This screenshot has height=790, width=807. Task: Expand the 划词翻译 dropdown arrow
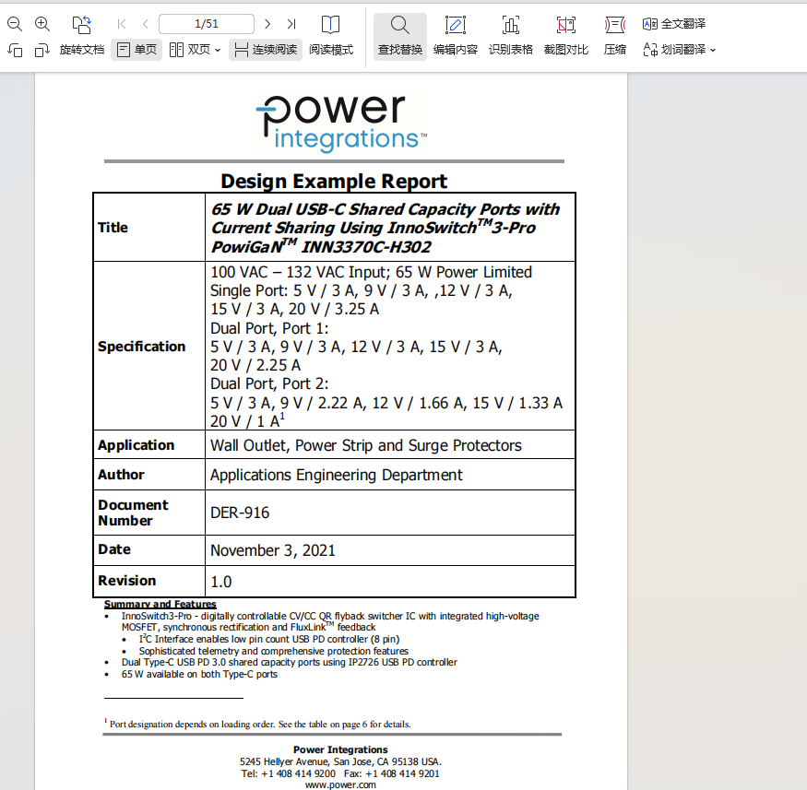pyautogui.click(x=713, y=50)
